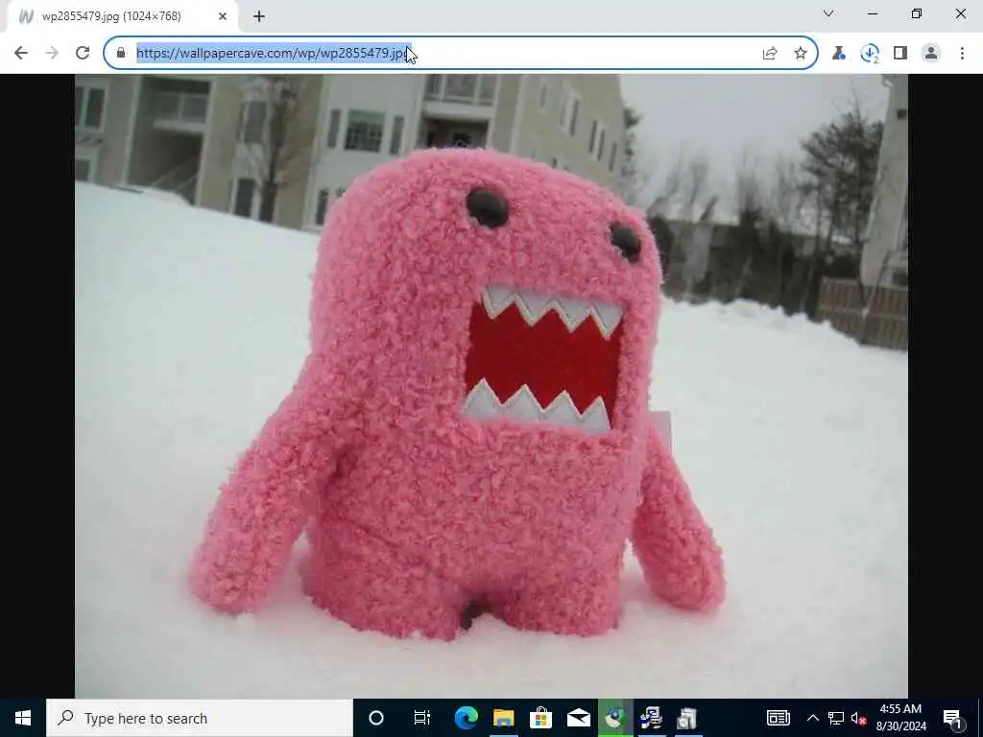Open the profile avatar menu
Screen dimensions: 983x737
(931, 54)
